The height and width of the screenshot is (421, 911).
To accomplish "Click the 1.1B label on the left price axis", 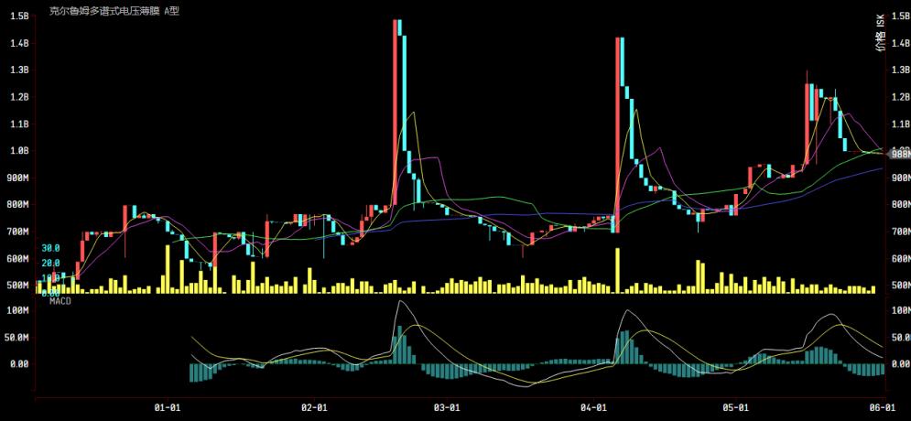I will point(19,124).
